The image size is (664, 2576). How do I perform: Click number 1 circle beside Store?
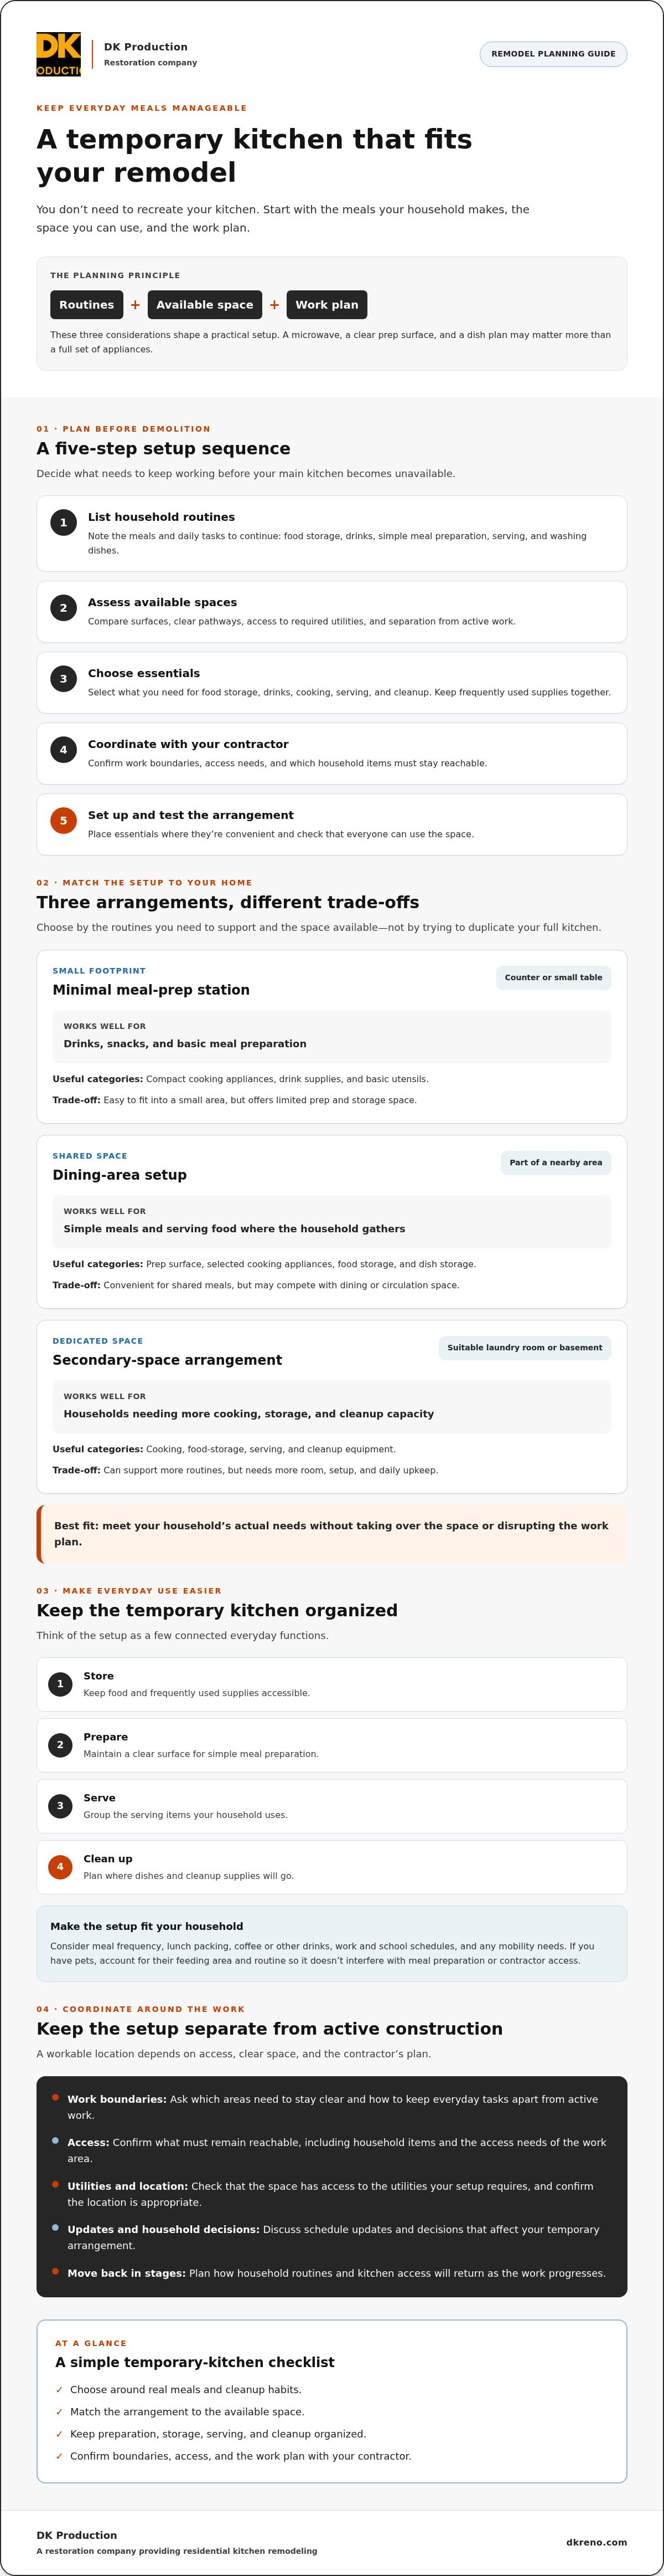[60, 1684]
